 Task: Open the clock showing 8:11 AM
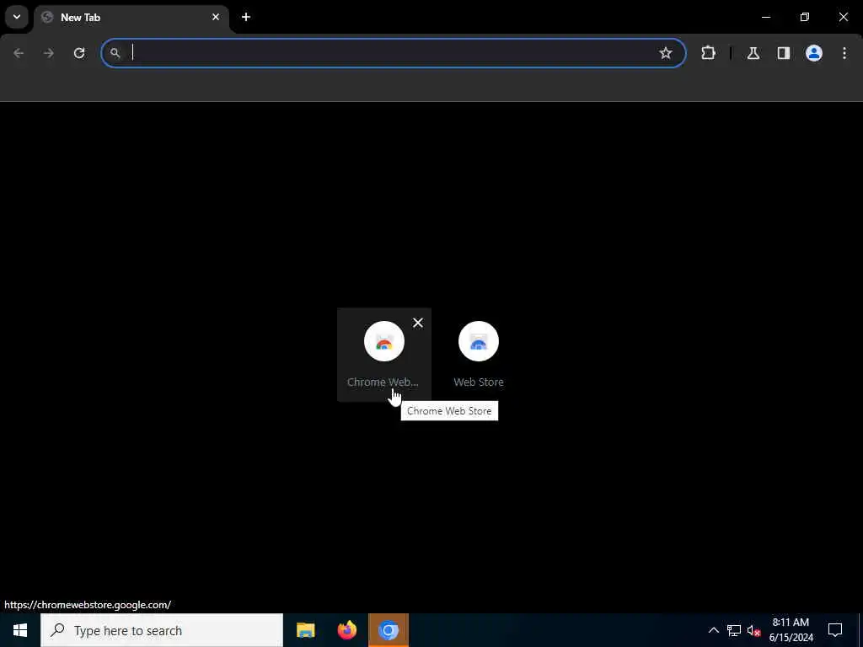tap(791, 630)
